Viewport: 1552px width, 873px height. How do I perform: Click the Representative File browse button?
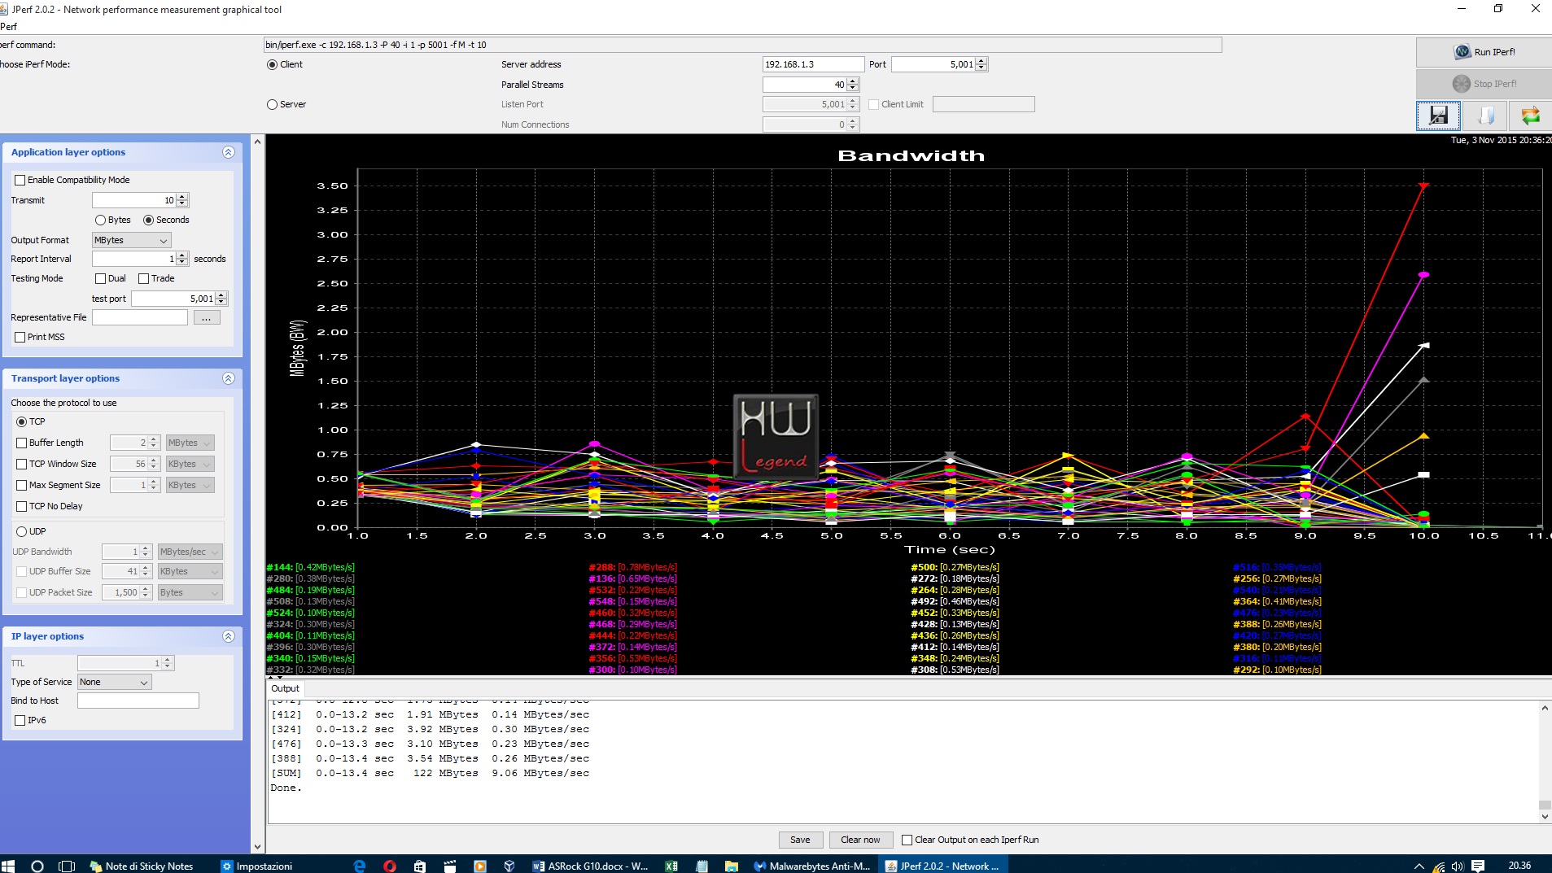pos(206,317)
